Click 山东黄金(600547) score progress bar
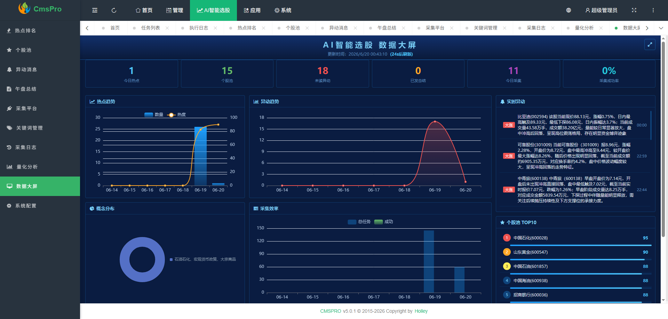Image resolution: width=668 pixels, height=319 pixels. click(581, 260)
